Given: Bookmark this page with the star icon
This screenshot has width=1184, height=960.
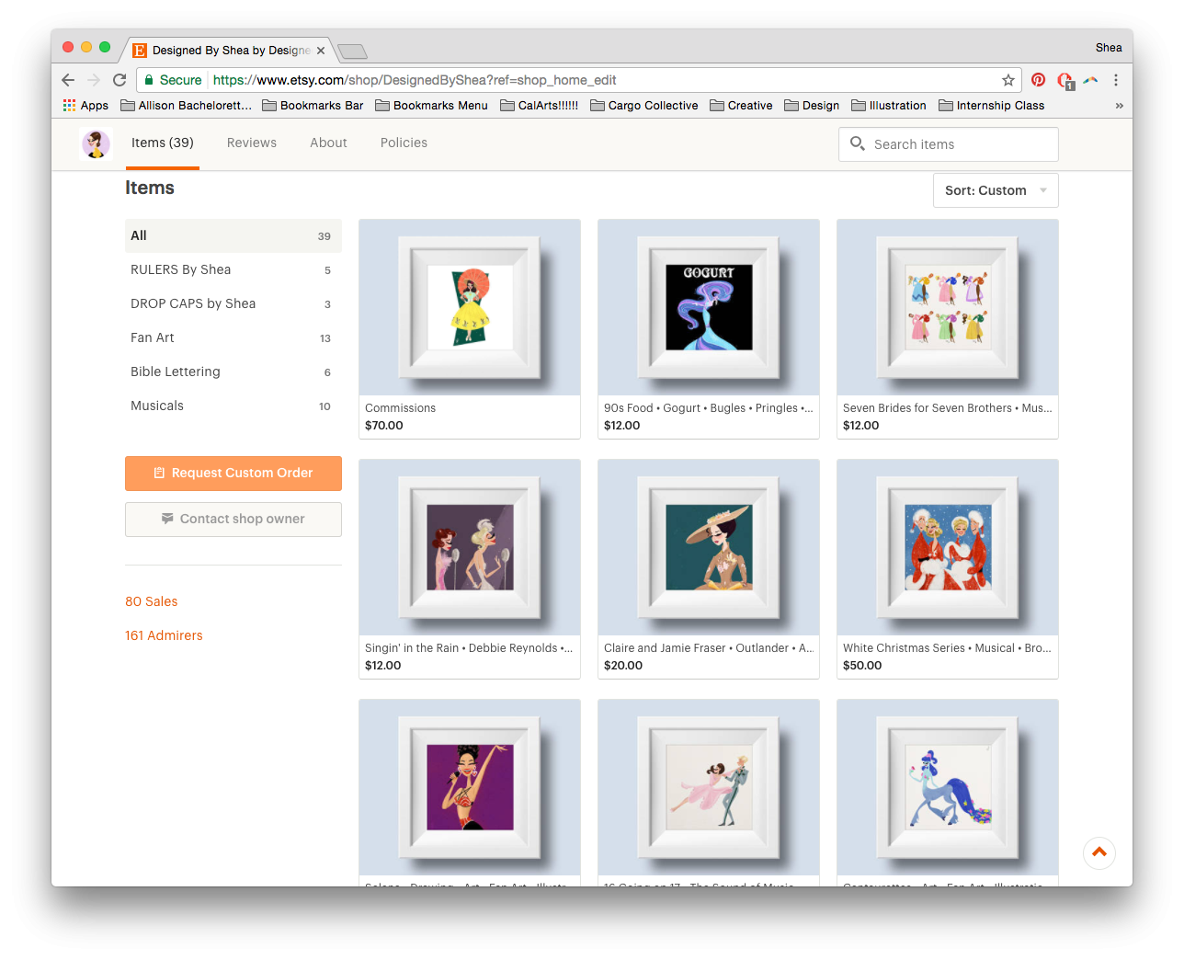Looking at the screenshot, I should click(1008, 80).
